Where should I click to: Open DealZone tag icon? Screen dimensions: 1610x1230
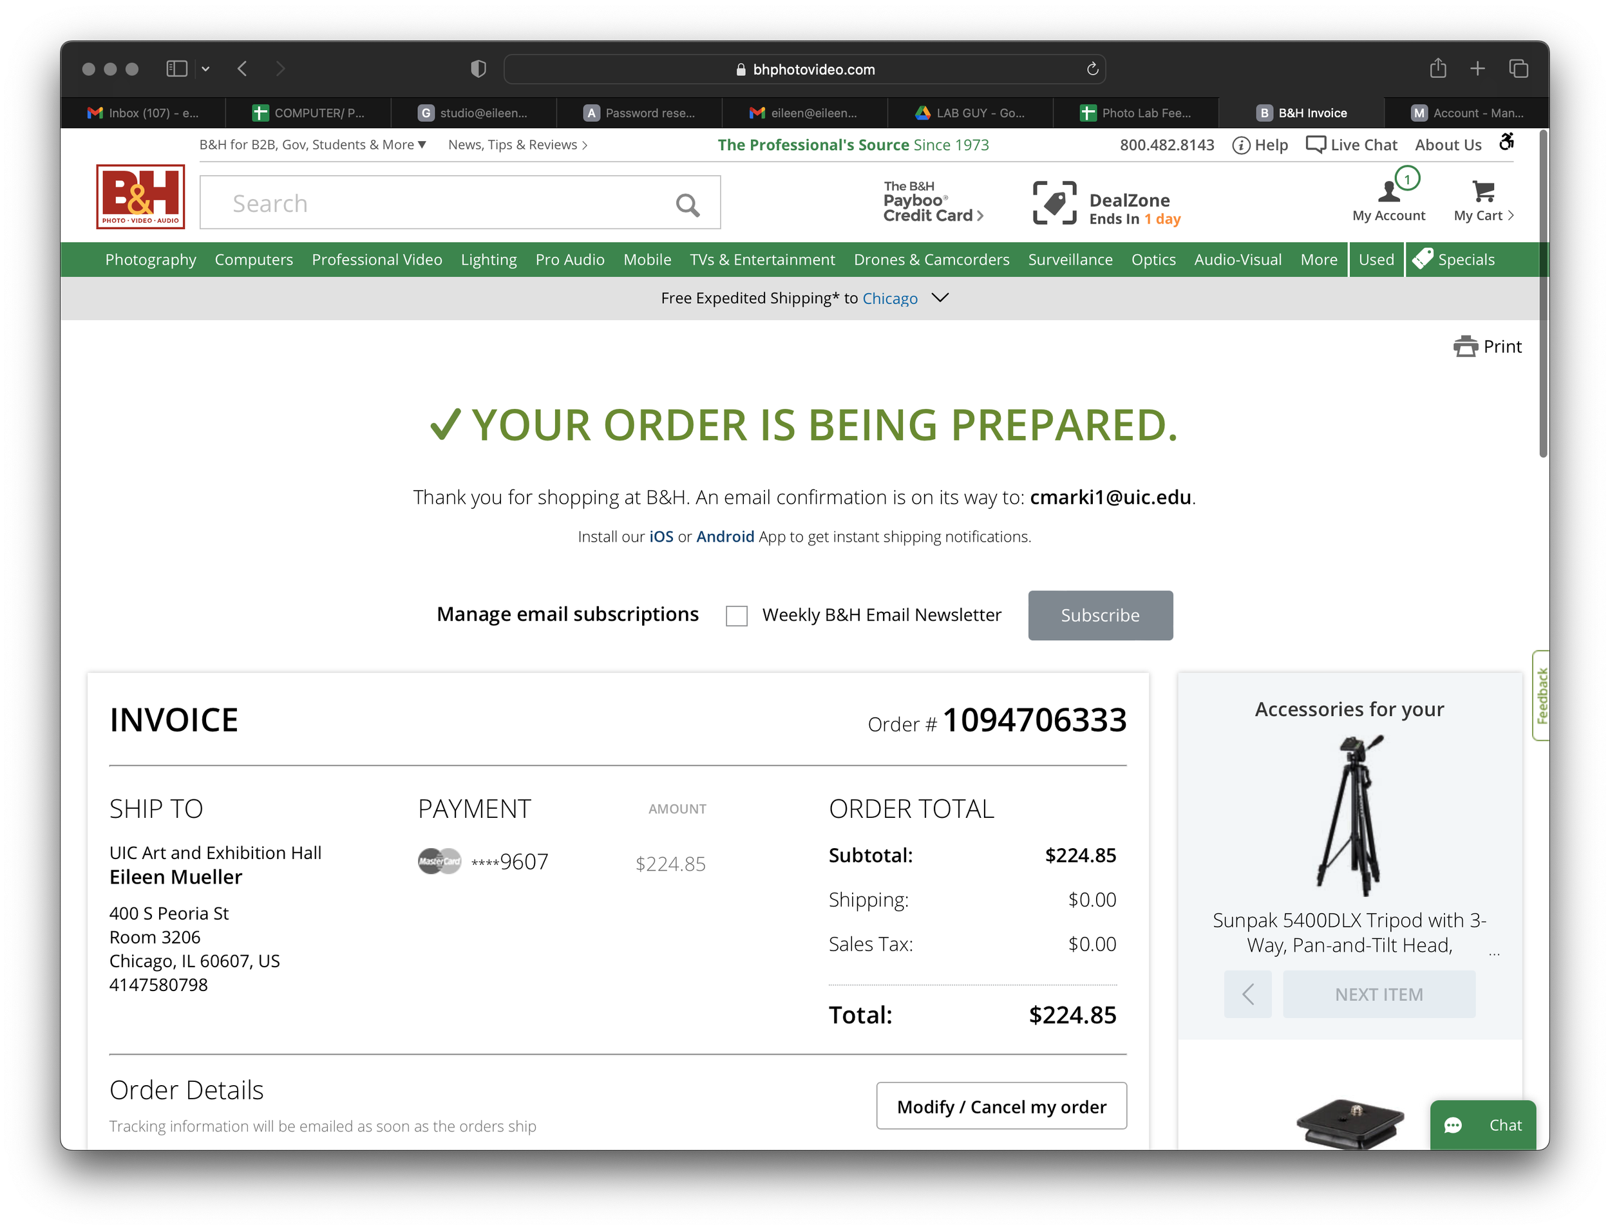coord(1054,203)
